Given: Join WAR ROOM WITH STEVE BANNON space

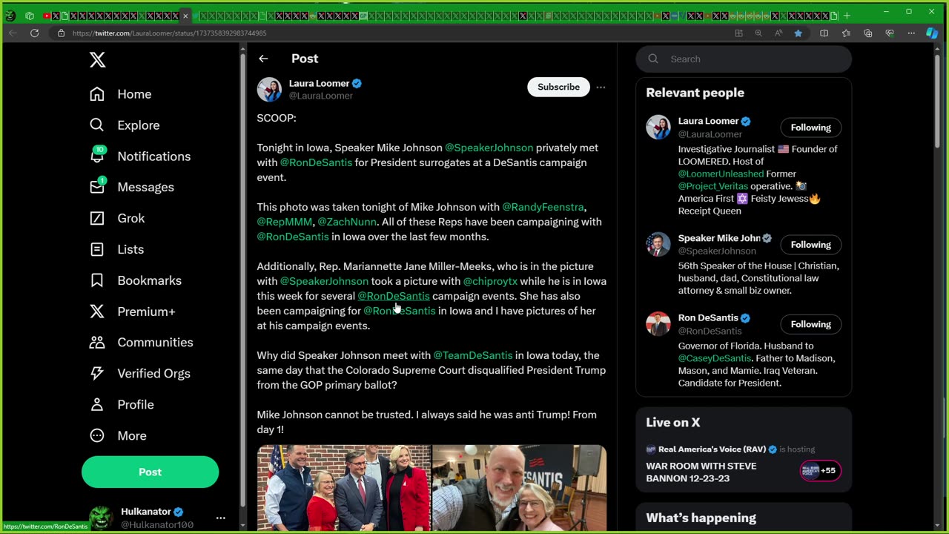Looking at the screenshot, I should [x=701, y=472].
